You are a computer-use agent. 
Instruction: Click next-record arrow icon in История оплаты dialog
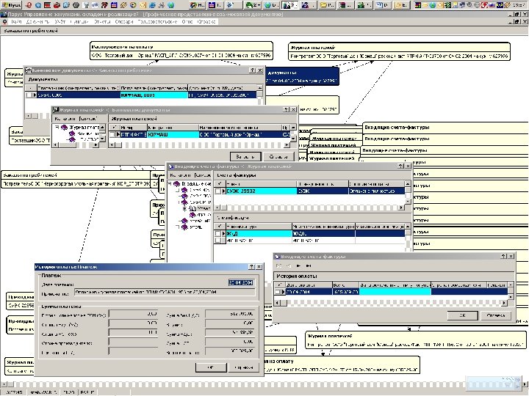298,265
